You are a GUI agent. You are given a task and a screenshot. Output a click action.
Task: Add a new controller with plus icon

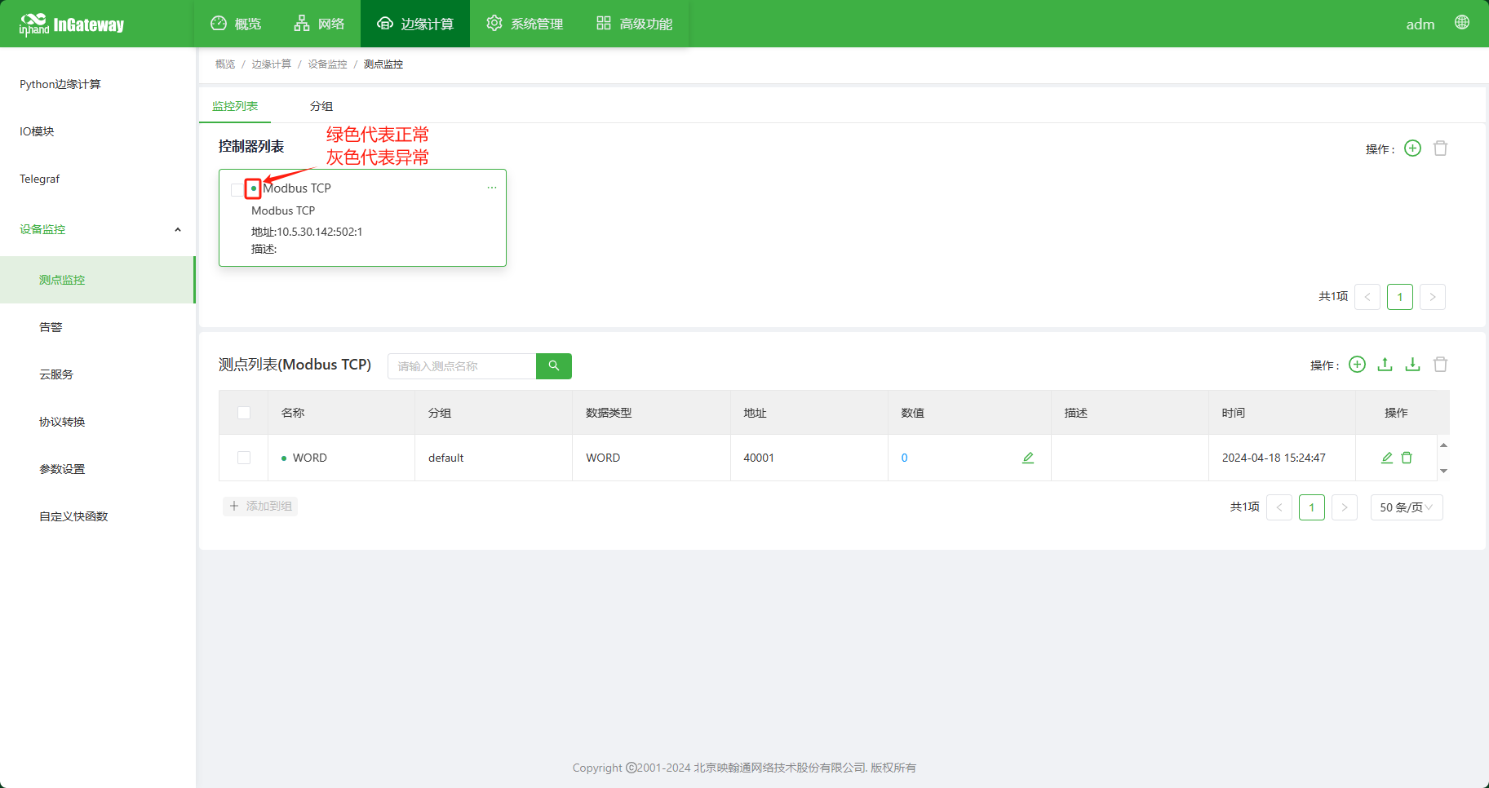pos(1413,148)
